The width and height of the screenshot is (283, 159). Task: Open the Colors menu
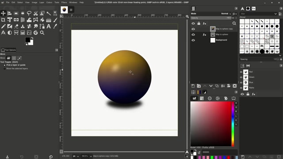pos(49,3)
